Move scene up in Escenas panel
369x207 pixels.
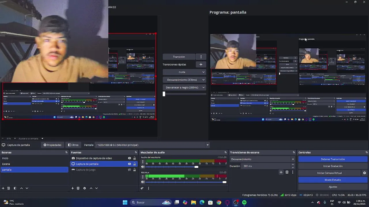coord(21,188)
